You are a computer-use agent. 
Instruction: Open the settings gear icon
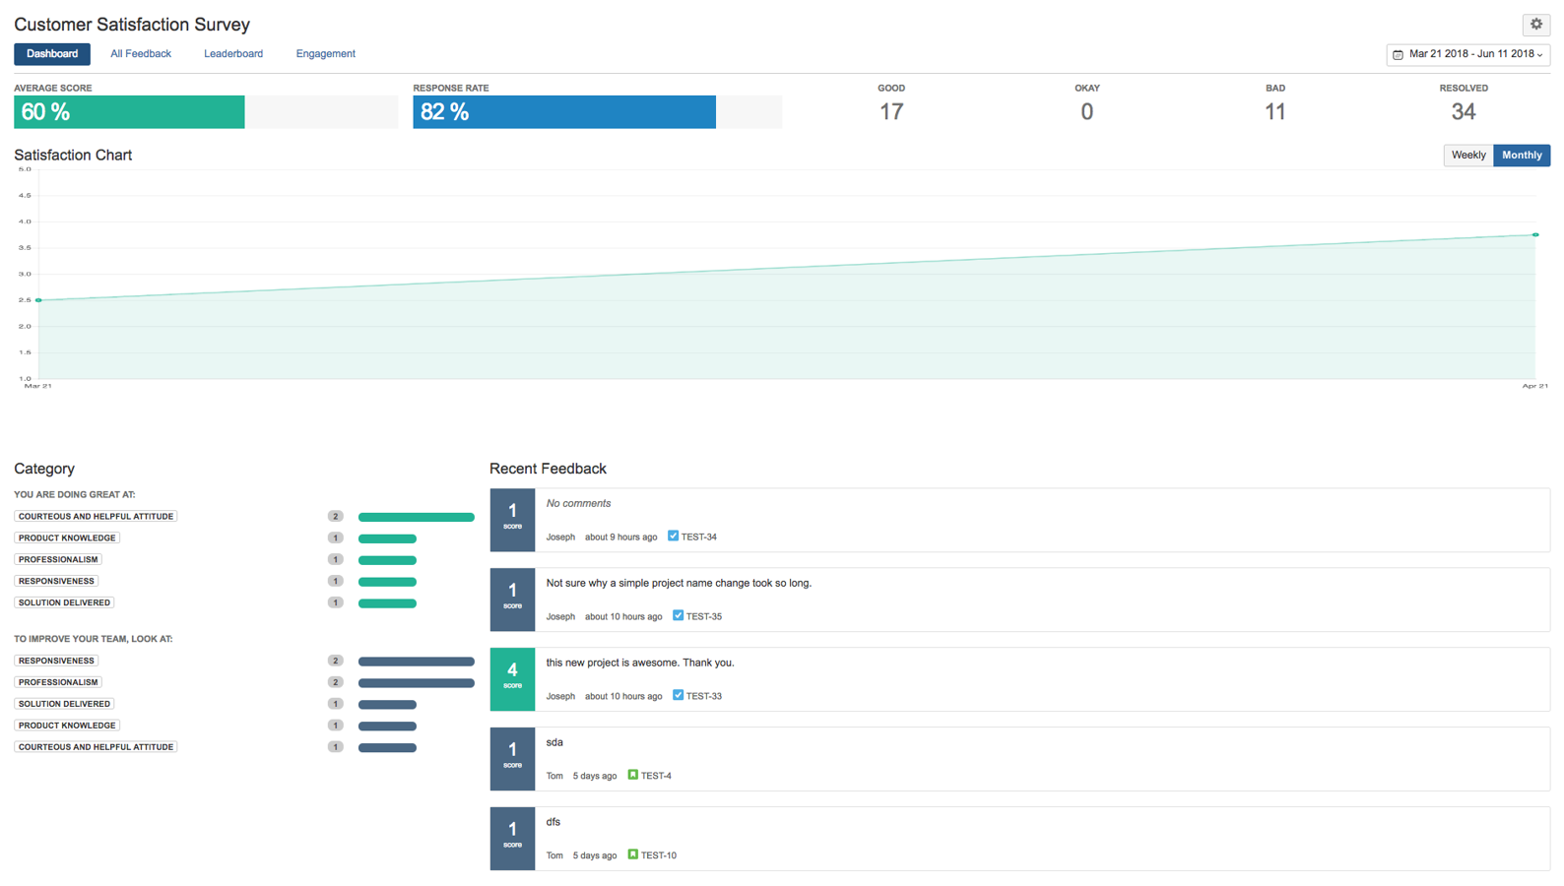coord(1535,25)
